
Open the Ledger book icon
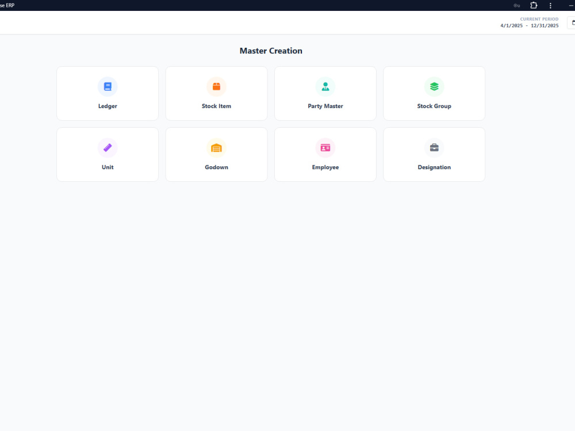108,87
